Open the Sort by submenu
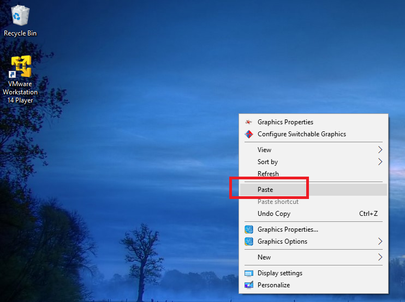 point(313,162)
